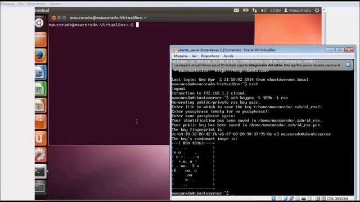360x202 pixels.
Task: Open the mail indicator in the Ubuntu panel
Action: pos(236,10)
